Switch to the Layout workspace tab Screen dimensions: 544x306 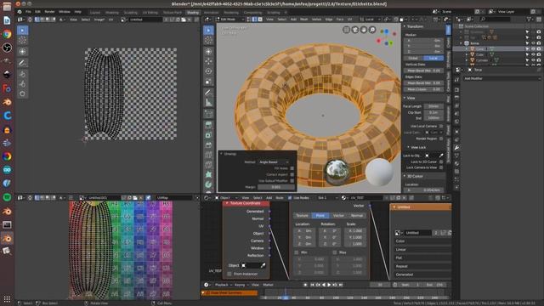pos(94,12)
